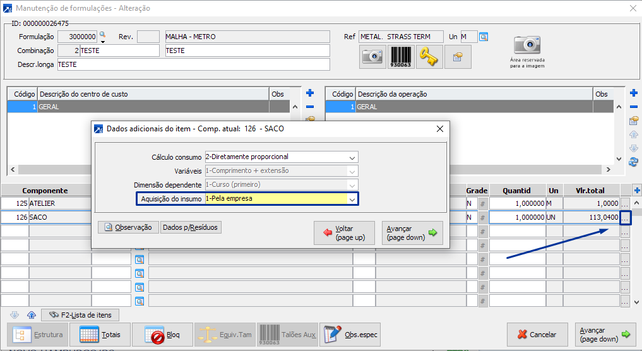Click the ATELIER component cell
The height and width of the screenshot is (351, 642).
tap(60, 203)
